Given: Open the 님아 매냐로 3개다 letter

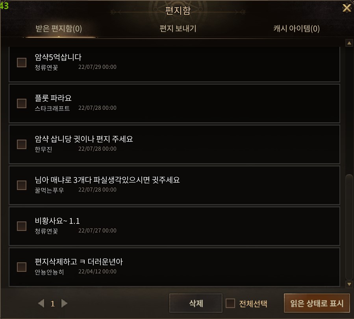Looking at the screenshot, I should click(x=174, y=185).
